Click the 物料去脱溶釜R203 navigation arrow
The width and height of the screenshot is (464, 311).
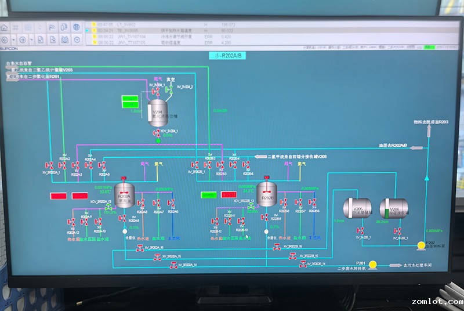click(x=429, y=132)
